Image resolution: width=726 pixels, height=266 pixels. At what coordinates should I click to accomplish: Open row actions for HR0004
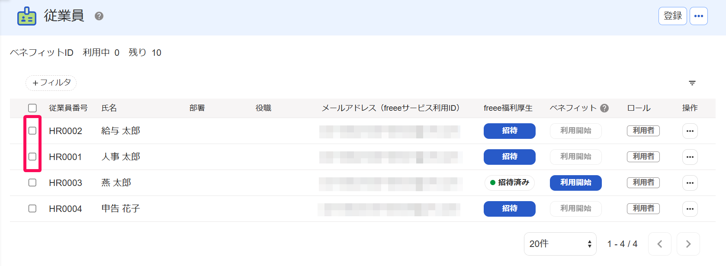click(x=690, y=208)
